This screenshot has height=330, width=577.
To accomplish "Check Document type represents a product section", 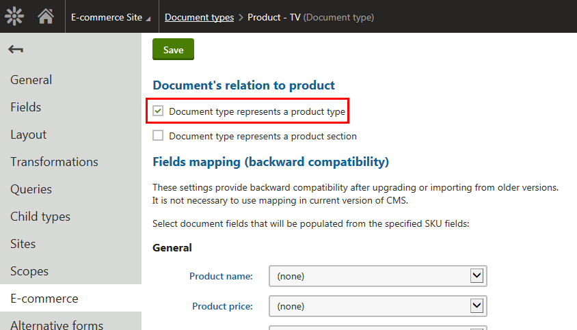I will [158, 135].
